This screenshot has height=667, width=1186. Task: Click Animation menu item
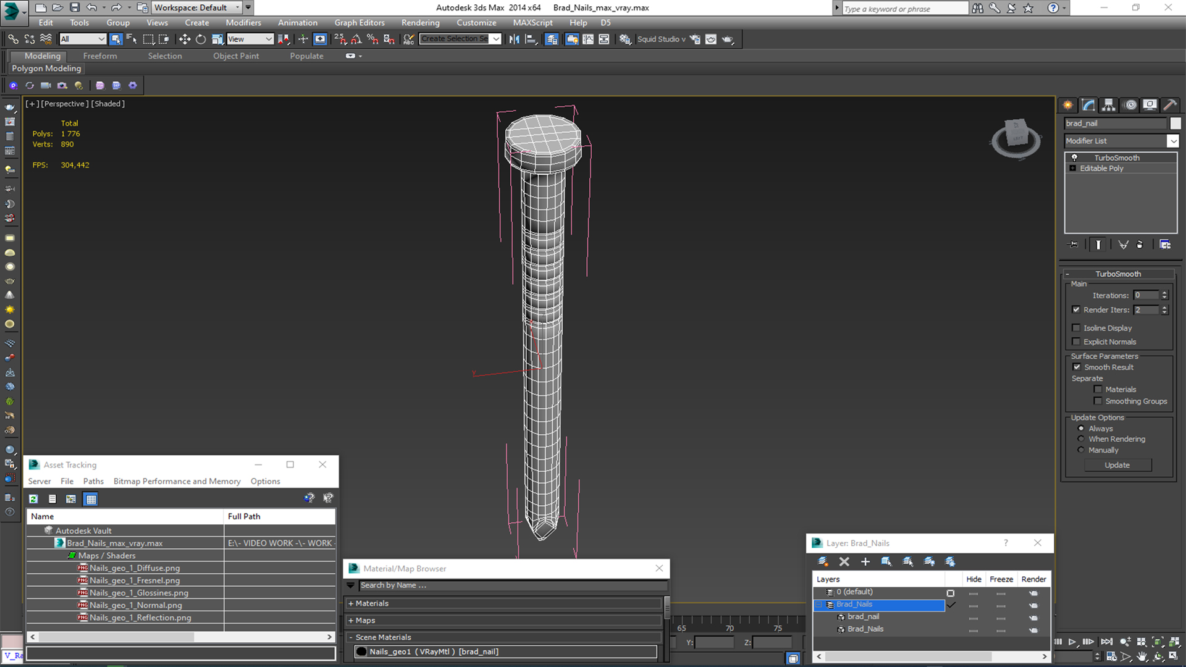coord(298,23)
